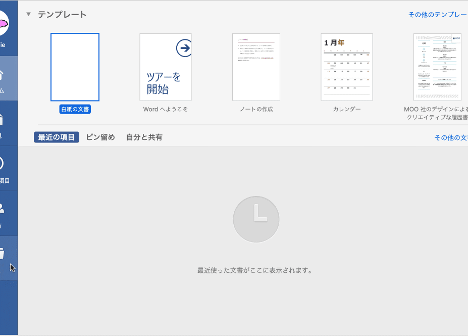The height and width of the screenshot is (336, 468).
Task: Click the 白紙の文書 label
Action: tap(75, 109)
